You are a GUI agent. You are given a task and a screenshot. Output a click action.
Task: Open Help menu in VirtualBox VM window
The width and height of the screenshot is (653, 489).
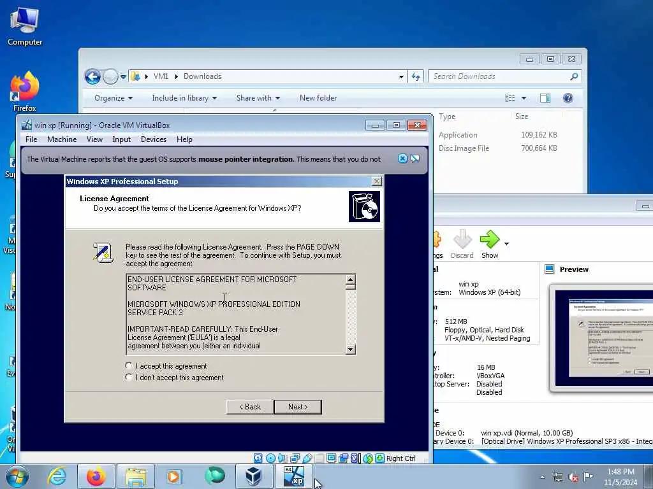point(184,139)
